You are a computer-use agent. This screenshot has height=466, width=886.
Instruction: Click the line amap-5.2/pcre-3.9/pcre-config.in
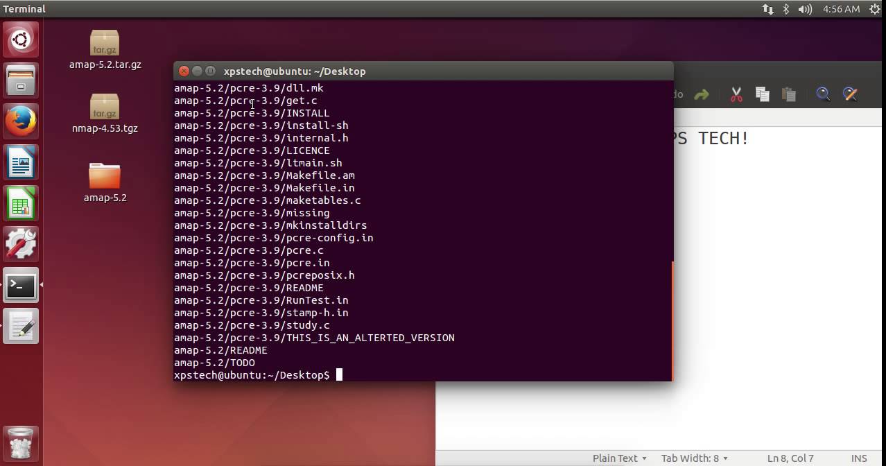(274, 238)
